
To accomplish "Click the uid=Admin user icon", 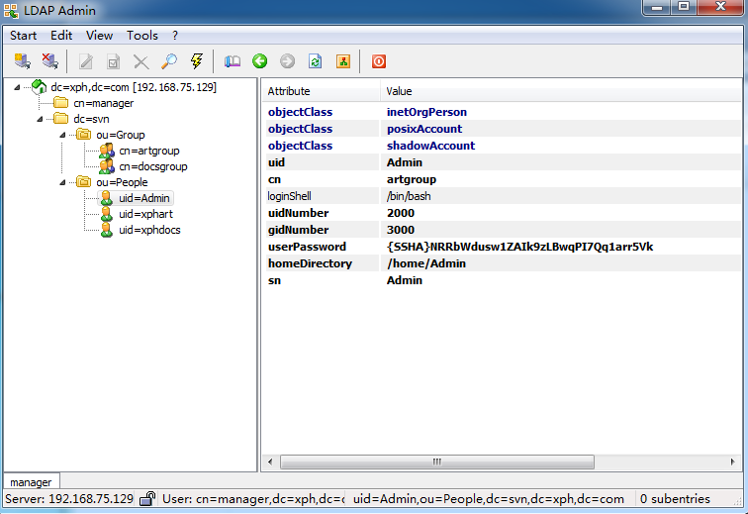I will 107,198.
